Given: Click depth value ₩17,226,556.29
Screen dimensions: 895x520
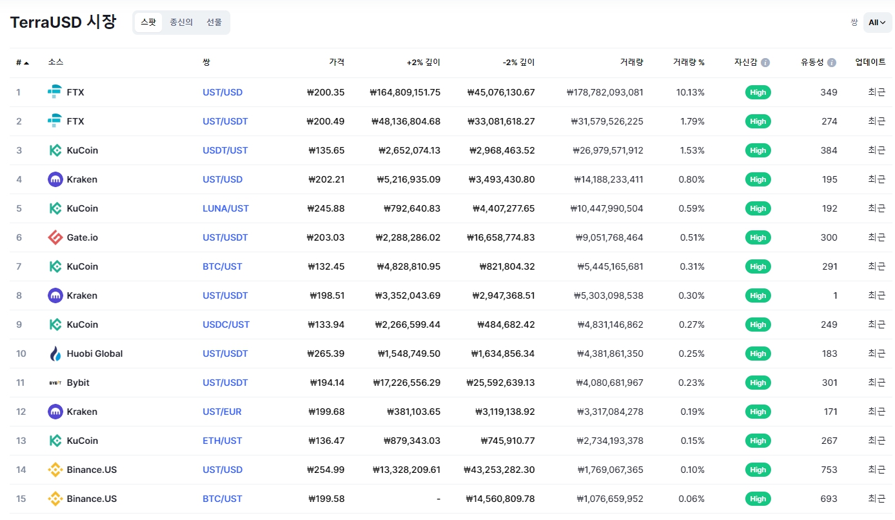Looking at the screenshot, I should [x=407, y=383].
